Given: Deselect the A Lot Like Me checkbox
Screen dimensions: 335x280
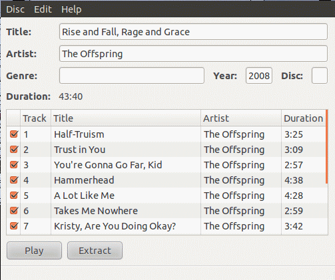Looking at the screenshot, I should click(14, 195).
